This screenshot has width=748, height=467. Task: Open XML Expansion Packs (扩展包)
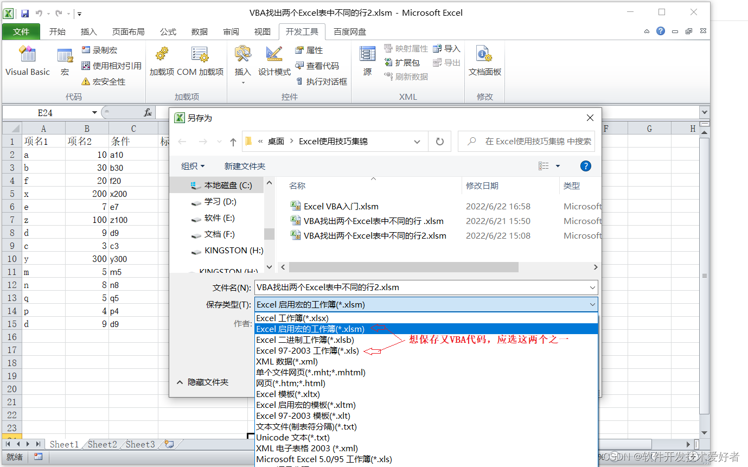[402, 62]
